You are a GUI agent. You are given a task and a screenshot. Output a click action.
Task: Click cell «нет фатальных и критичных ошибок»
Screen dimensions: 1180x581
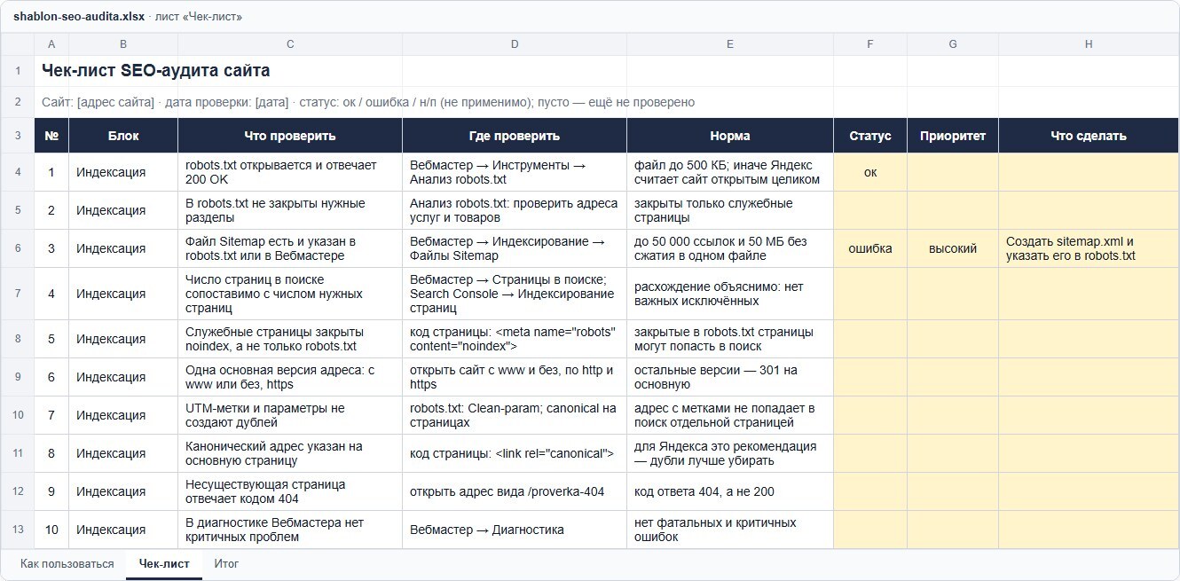pos(730,530)
